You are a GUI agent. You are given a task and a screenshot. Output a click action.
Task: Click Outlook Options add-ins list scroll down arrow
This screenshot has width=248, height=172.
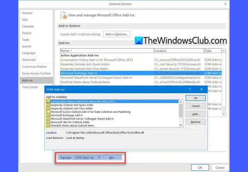click(224, 114)
